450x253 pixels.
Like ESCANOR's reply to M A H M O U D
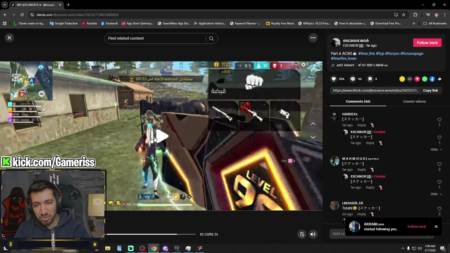click(x=439, y=182)
